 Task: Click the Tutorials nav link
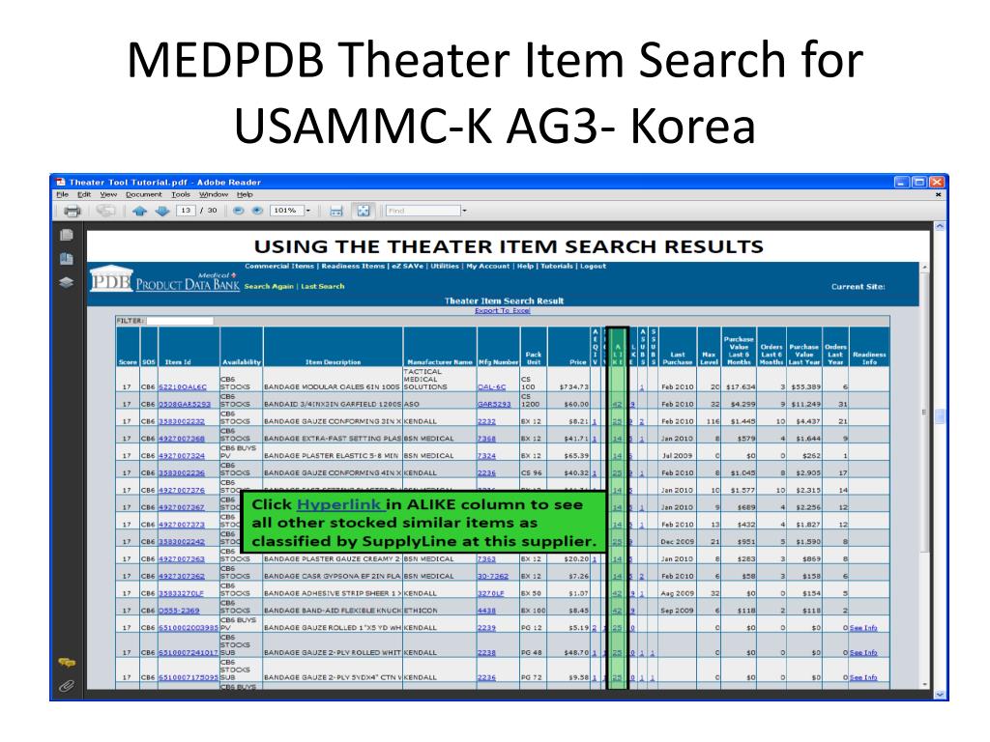pyautogui.click(x=557, y=267)
